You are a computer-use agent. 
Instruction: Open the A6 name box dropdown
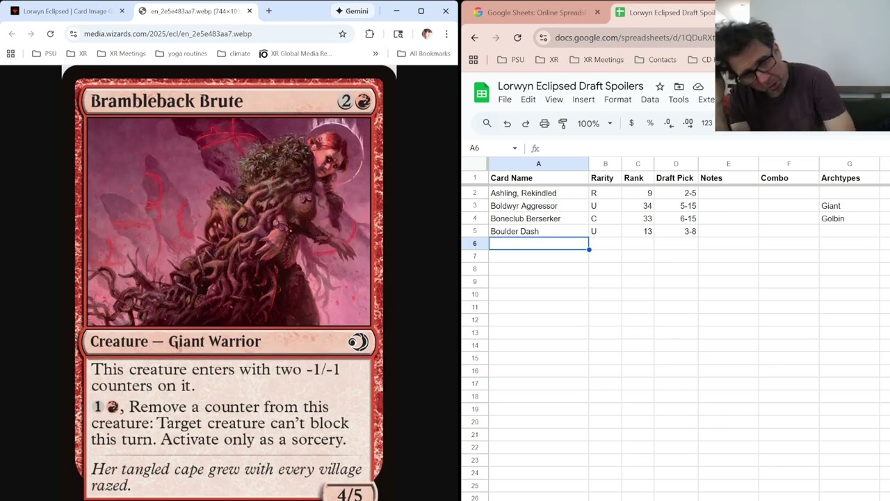[x=515, y=148]
